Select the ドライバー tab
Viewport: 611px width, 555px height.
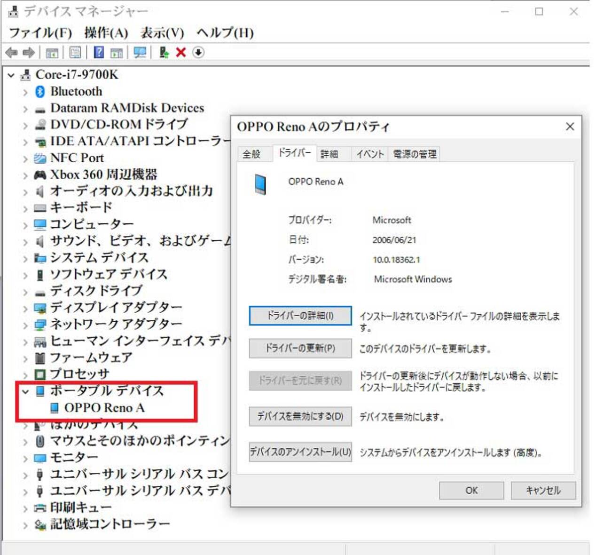294,152
